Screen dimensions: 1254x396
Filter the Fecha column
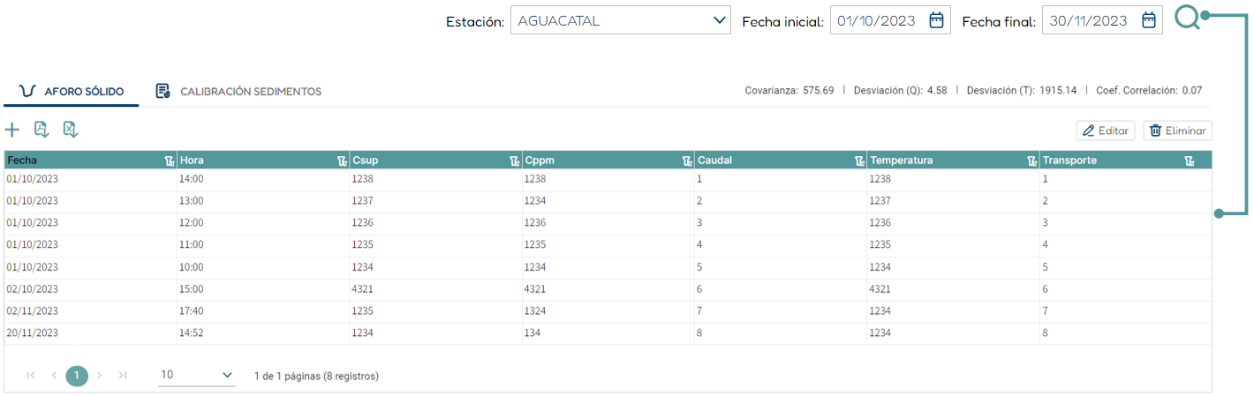[x=169, y=161]
